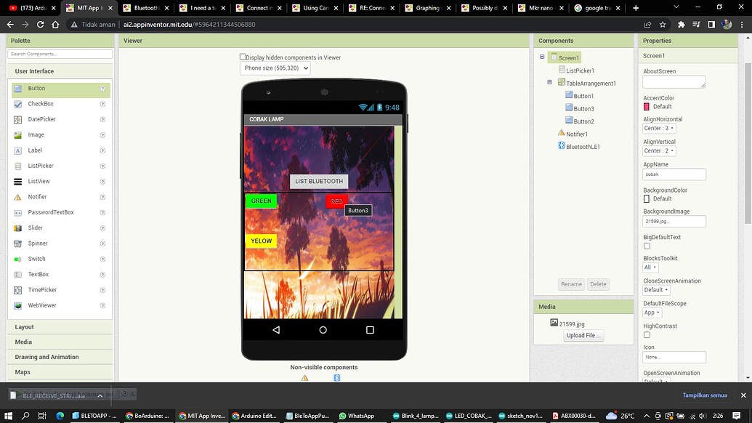Pick the DatePicker palette icon
Image resolution: width=752 pixels, height=423 pixels.
(17, 119)
